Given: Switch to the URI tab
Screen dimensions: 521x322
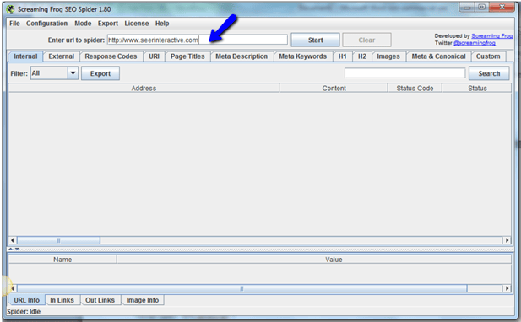Looking at the screenshot, I should tap(155, 56).
